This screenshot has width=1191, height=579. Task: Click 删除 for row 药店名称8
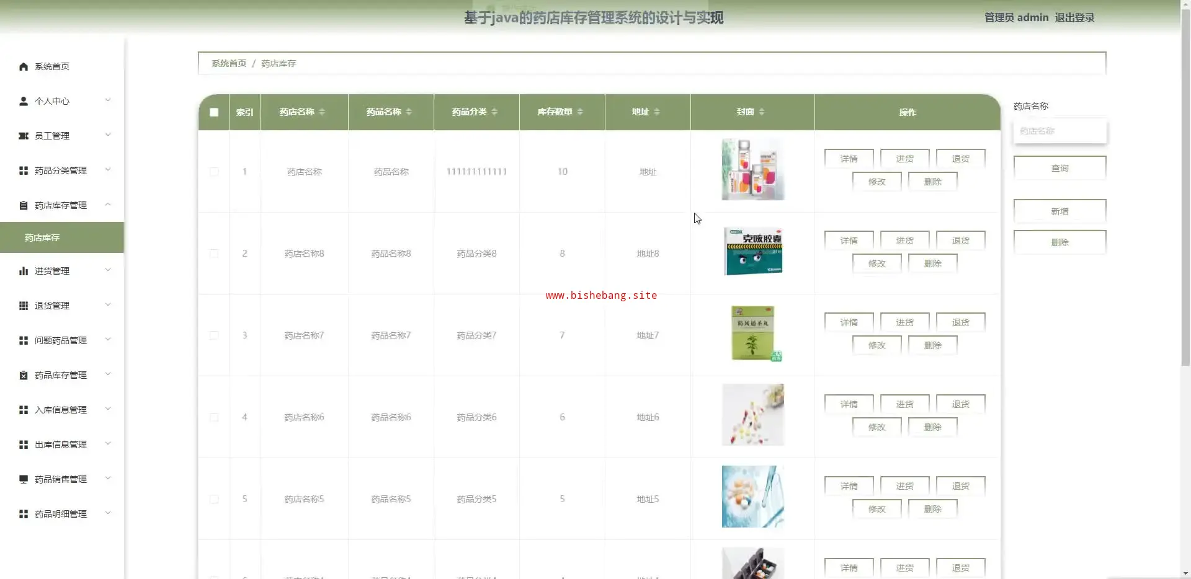[932, 263]
